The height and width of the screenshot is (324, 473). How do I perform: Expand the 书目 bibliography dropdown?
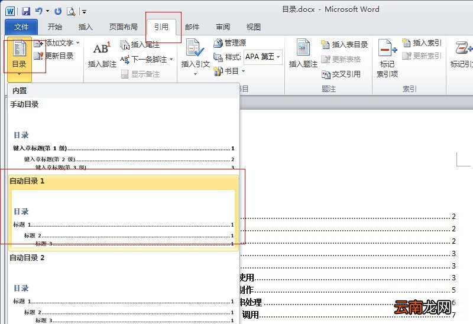coord(243,71)
